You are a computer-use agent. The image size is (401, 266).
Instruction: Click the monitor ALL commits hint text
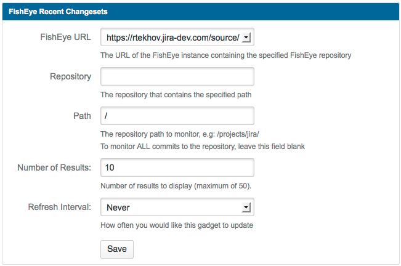[x=202, y=147]
